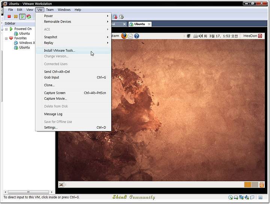Select Ubuntu under Favorites in sidebar

coord(24,47)
